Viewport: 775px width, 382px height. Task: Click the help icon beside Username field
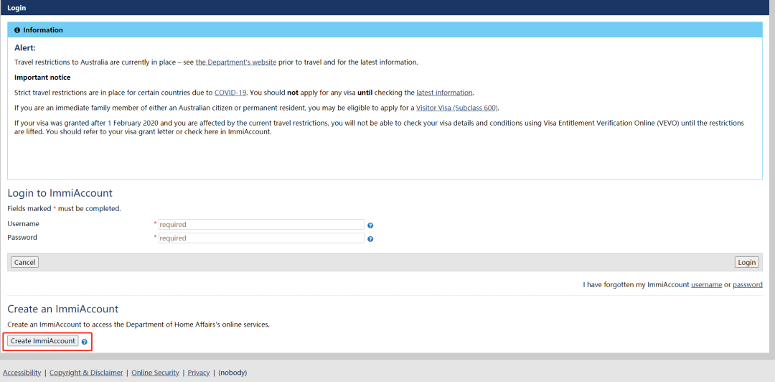370,225
